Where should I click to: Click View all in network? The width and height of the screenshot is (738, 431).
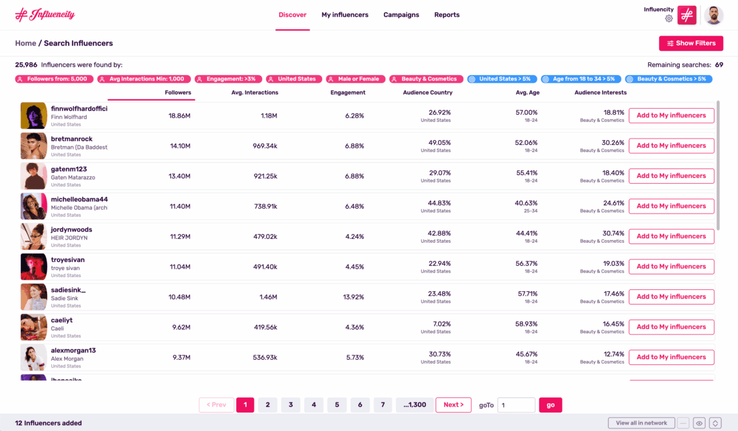tap(641, 423)
